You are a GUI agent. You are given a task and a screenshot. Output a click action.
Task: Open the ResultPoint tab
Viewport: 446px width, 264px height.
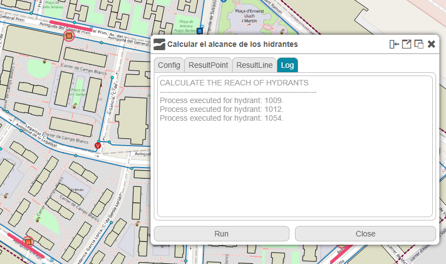[x=208, y=65]
